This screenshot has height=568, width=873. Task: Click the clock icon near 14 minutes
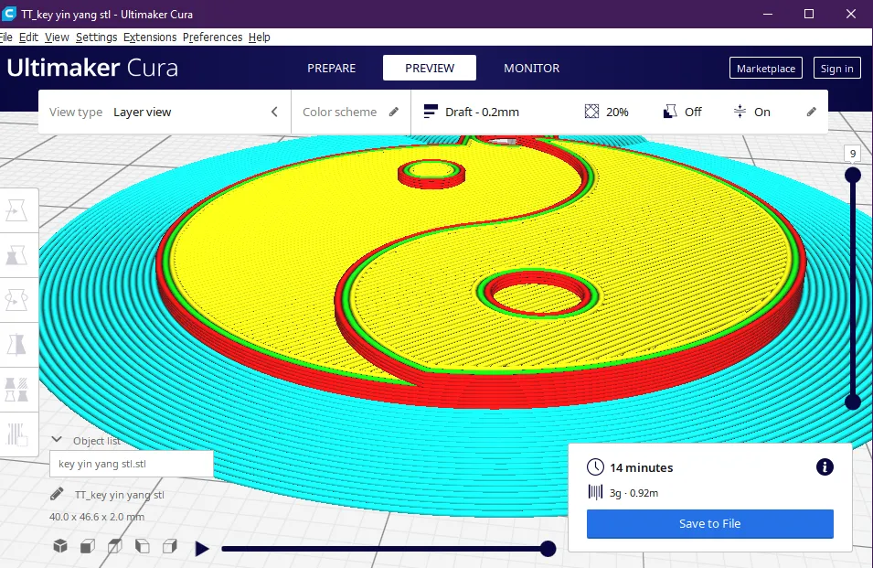pos(595,466)
